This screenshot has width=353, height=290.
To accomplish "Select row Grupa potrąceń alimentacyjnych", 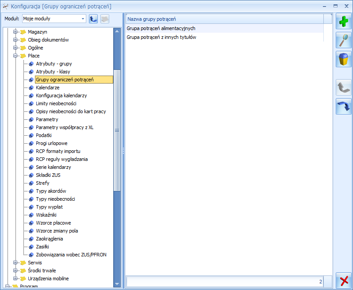I will click(224, 28).
